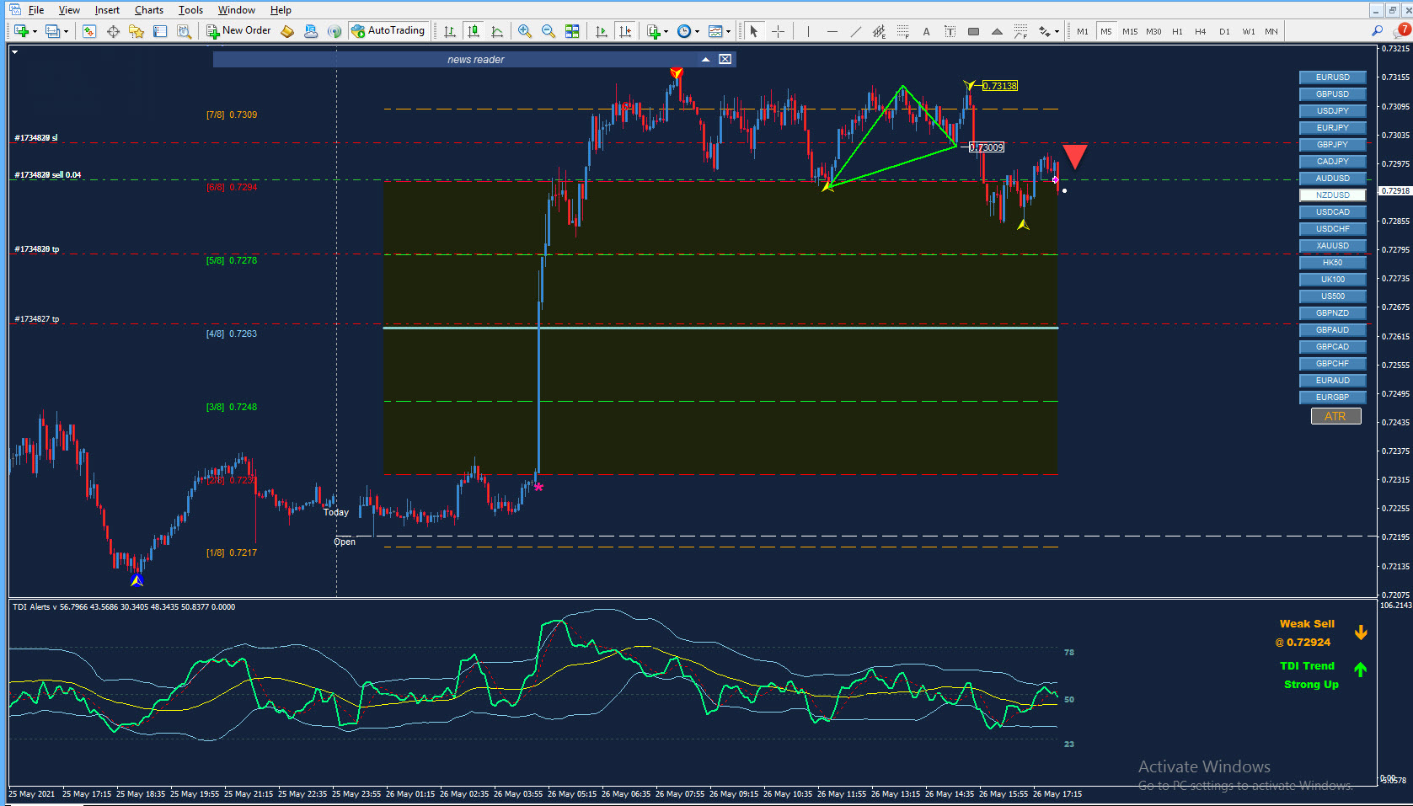Click the New Order button
The height and width of the screenshot is (806, 1413).
pos(239,31)
